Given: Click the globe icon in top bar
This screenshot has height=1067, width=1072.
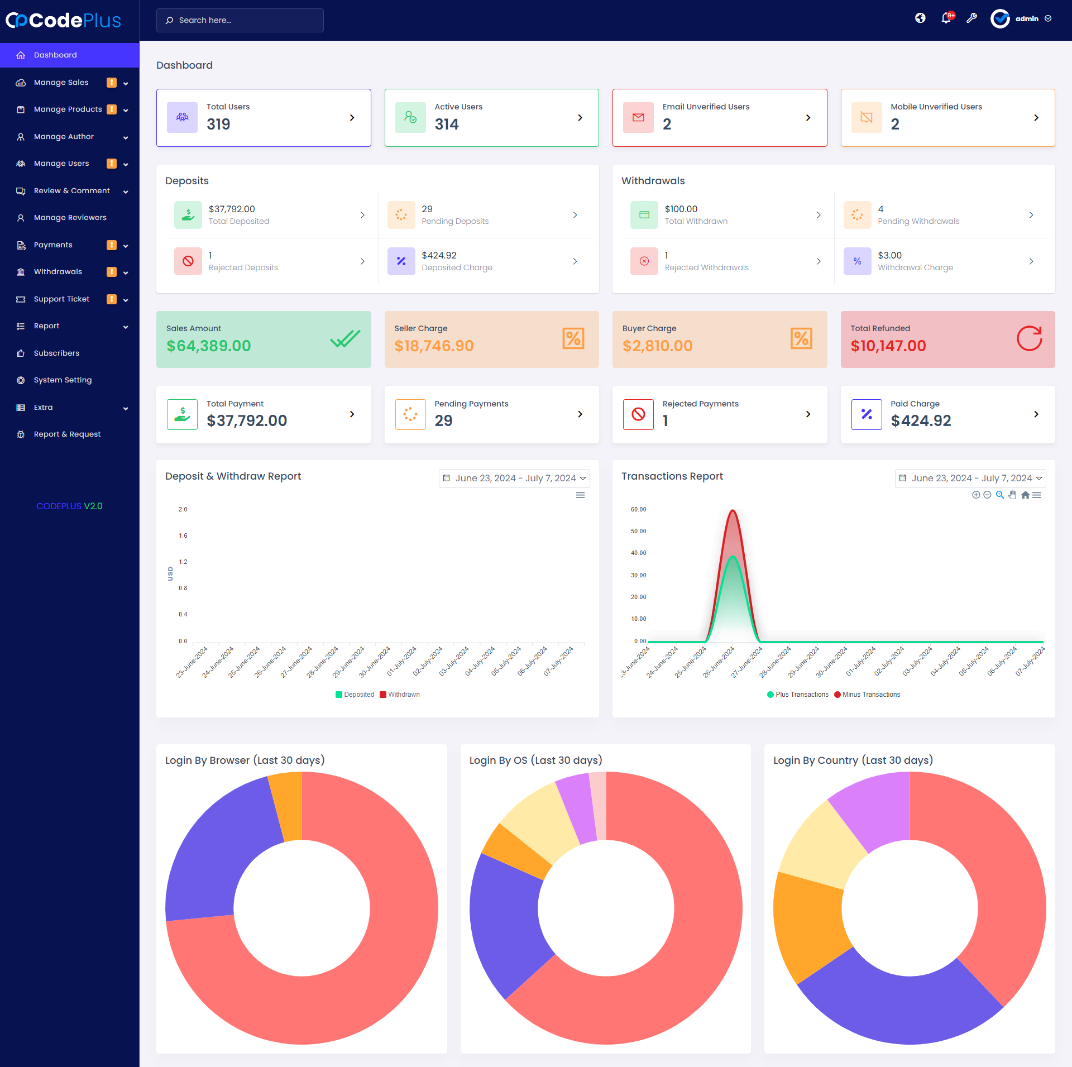Looking at the screenshot, I should coord(920,18).
